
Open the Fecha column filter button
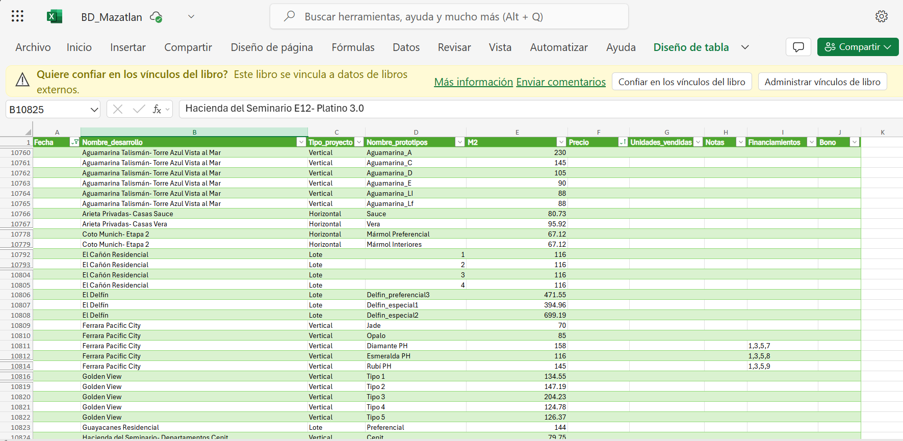tap(74, 142)
